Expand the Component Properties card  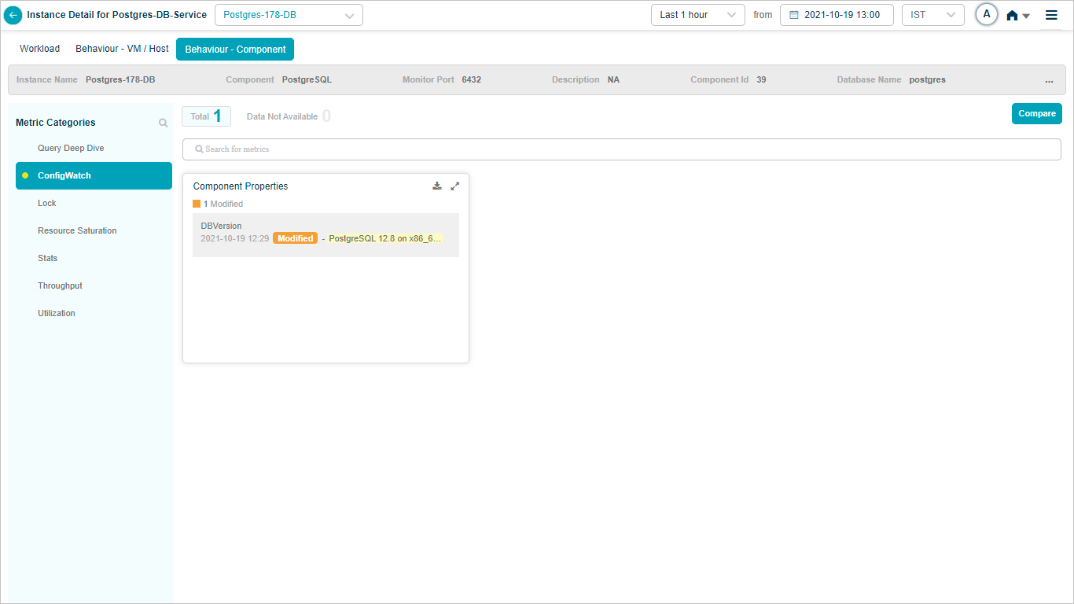(454, 186)
